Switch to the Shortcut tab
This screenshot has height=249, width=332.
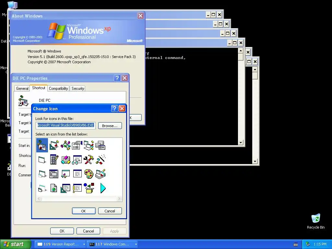[39, 88]
